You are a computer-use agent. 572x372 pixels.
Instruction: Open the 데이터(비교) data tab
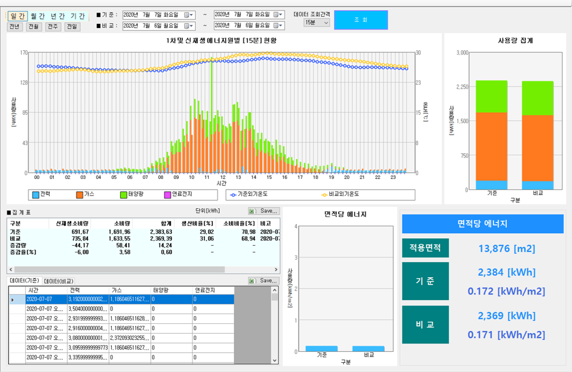pyautogui.click(x=58, y=281)
